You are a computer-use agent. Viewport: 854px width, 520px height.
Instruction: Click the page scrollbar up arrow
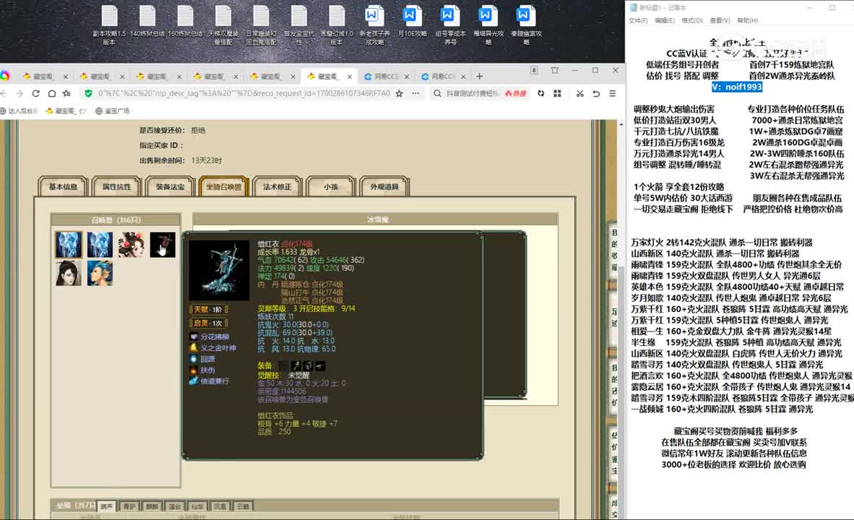click(621, 125)
